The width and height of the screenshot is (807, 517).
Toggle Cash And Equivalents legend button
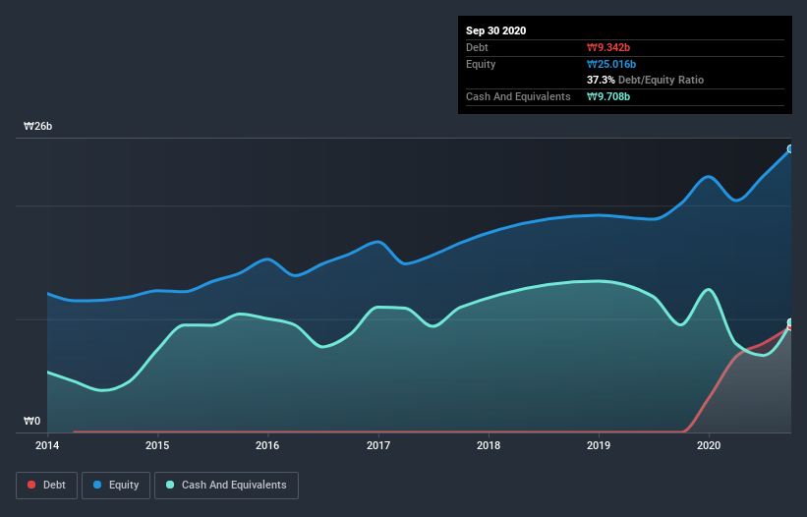click(226, 486)
